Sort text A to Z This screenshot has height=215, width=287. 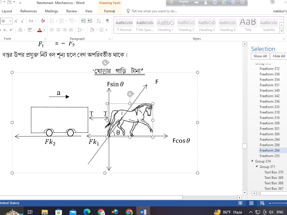[x=99, y=21]
